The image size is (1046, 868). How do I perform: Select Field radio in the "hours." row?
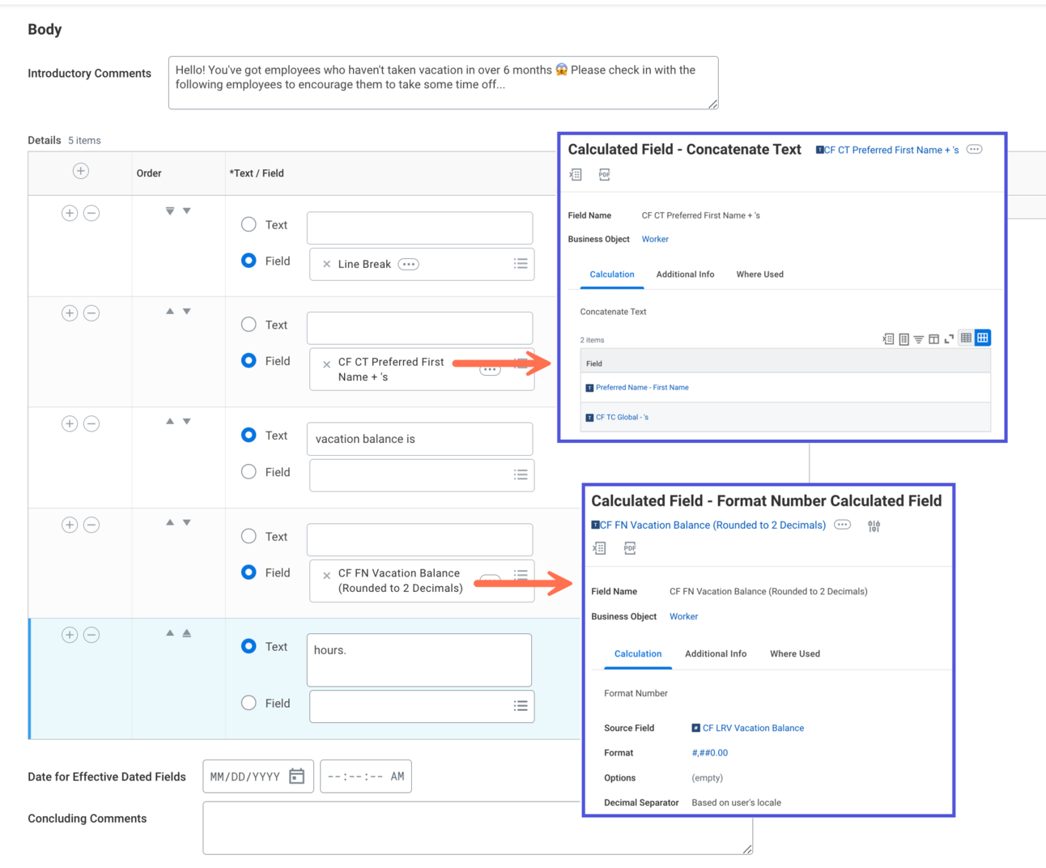click(x=249, y=703)
